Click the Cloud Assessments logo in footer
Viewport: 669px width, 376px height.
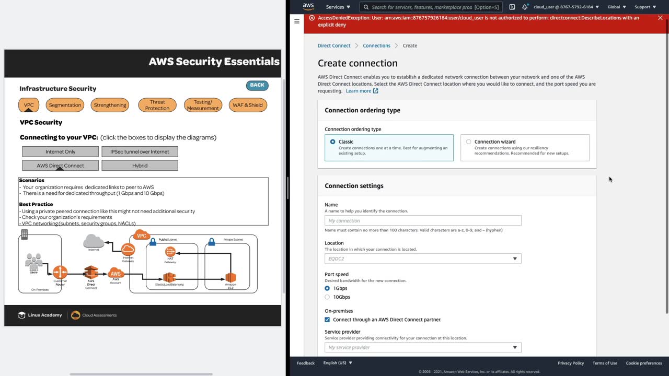(94, 315)
